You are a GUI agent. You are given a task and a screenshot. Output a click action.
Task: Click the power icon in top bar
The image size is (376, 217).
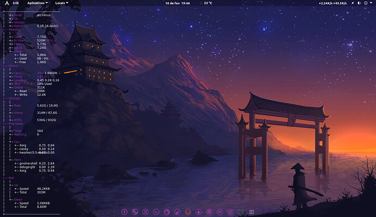(x=366, y=3)
